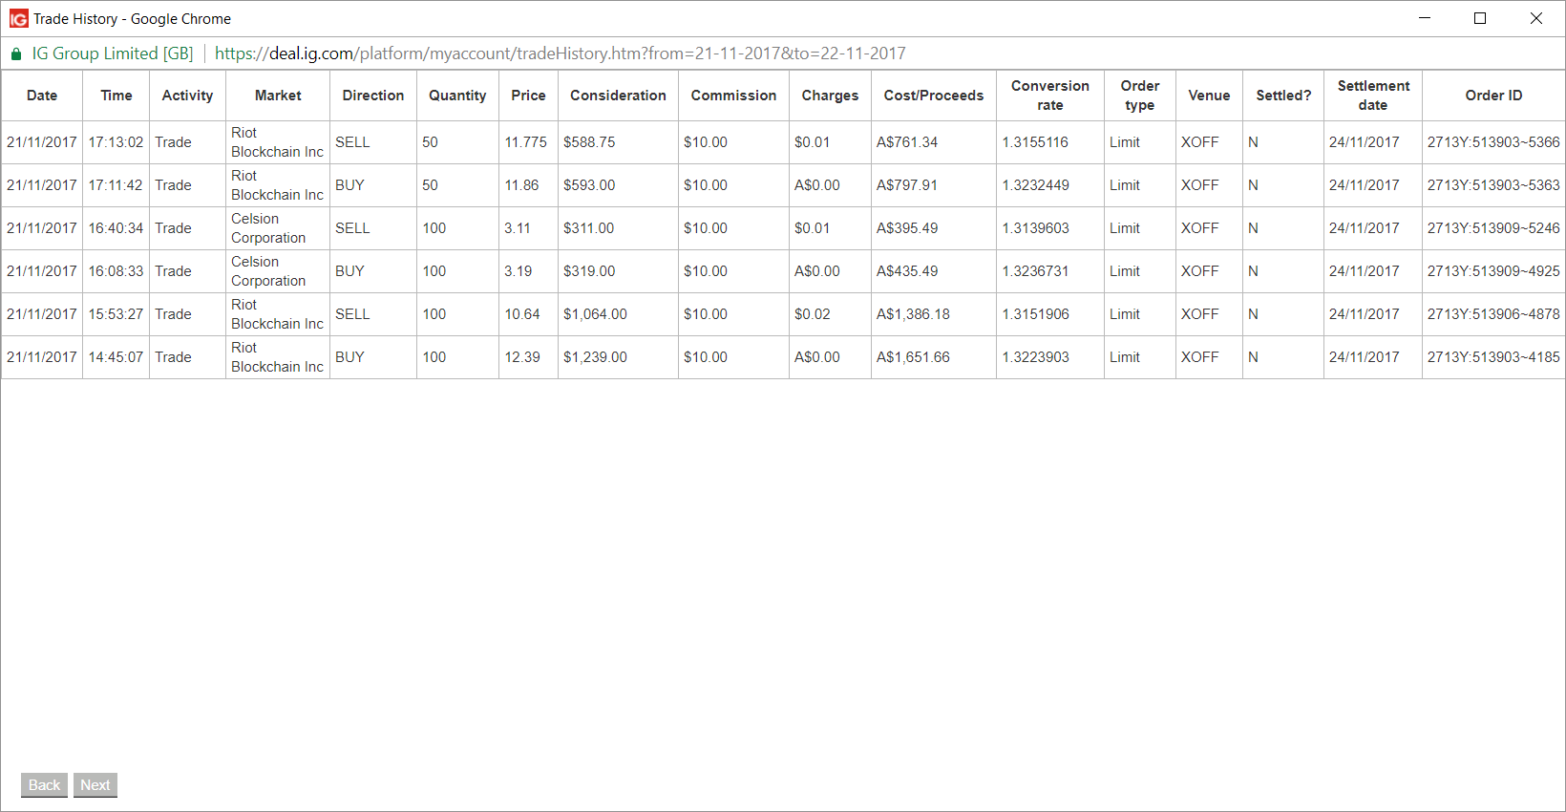The height and width of the screenshot is (812, 1566).
Task: Click conversion rate 1.3139603
Action: click(1035, 228)
